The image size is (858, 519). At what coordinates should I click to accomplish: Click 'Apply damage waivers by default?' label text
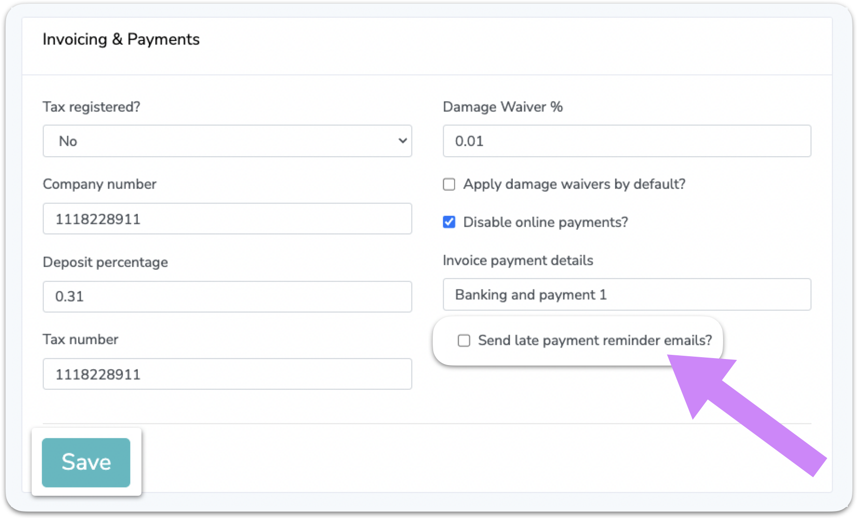click(x=574, y=184)
